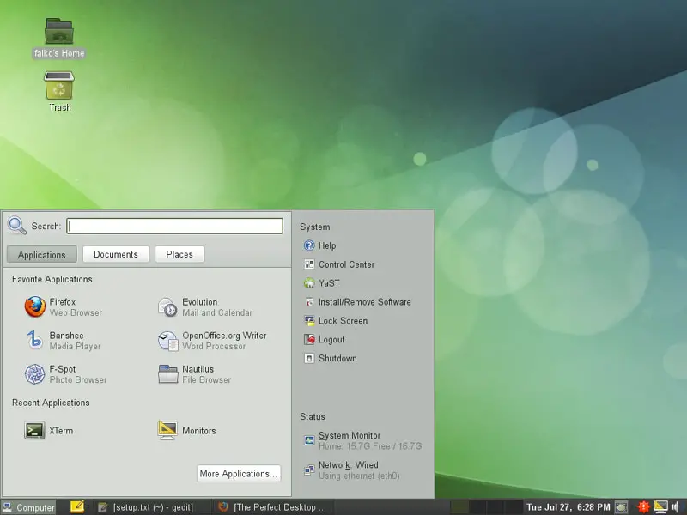Open Monitors from Recent Applications

point(186,431)
